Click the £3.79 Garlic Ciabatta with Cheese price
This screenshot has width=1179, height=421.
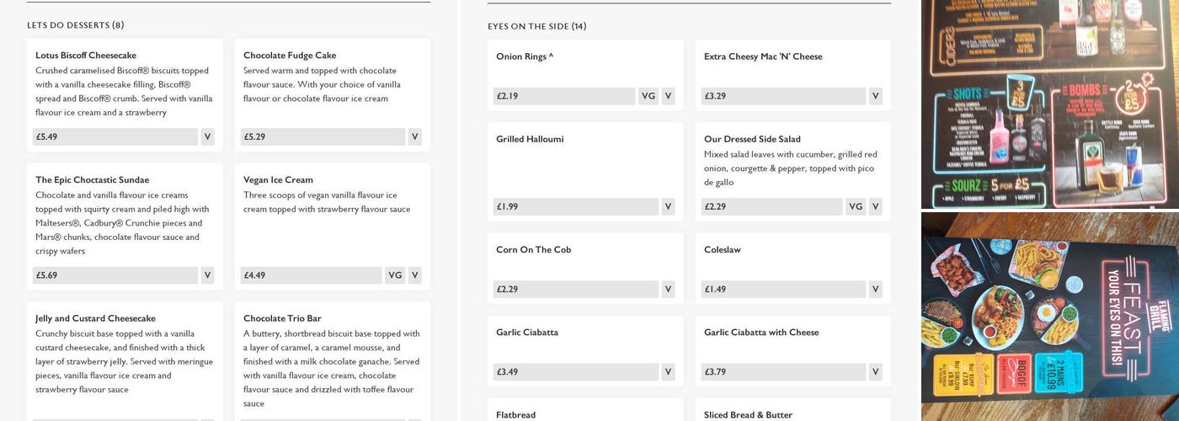point(783,372)
